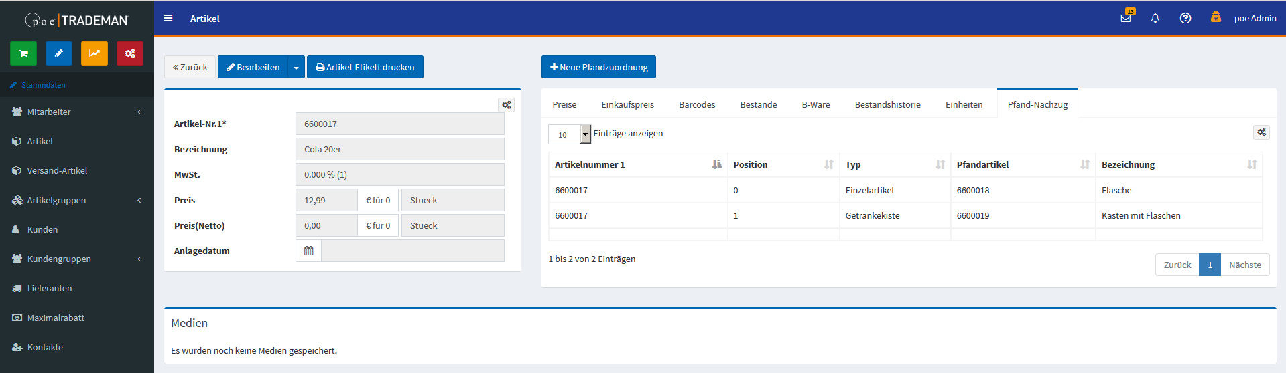Open the red gears settings module
The width and height of the screenshot is (1286, 373).
130,53
